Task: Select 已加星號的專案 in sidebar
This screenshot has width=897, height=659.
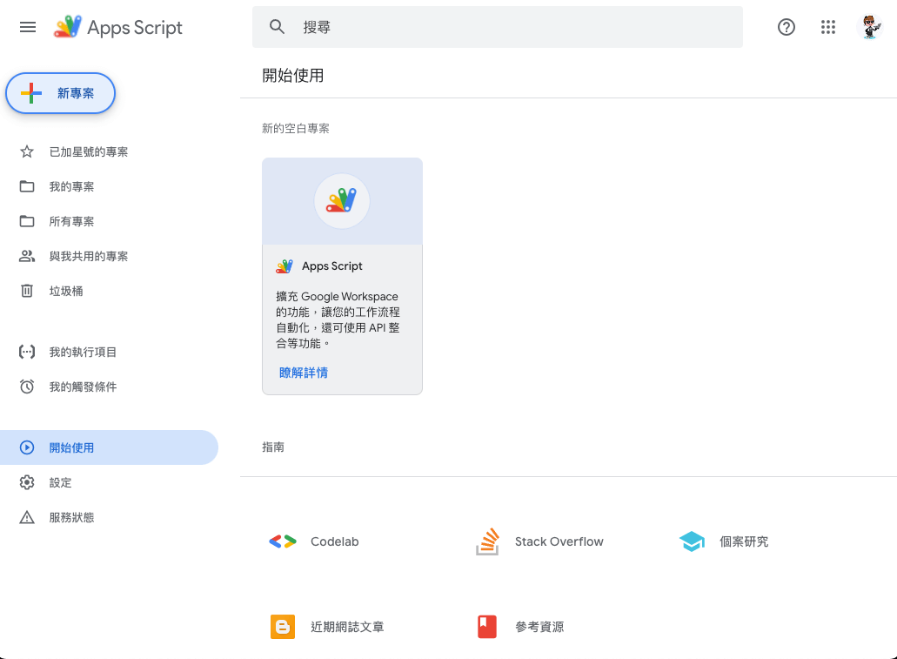Action: (x=89, y=152)
